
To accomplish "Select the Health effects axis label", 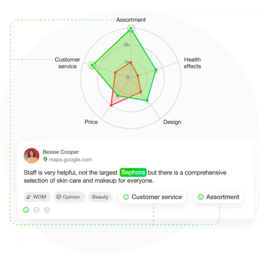I will [192, 63].
